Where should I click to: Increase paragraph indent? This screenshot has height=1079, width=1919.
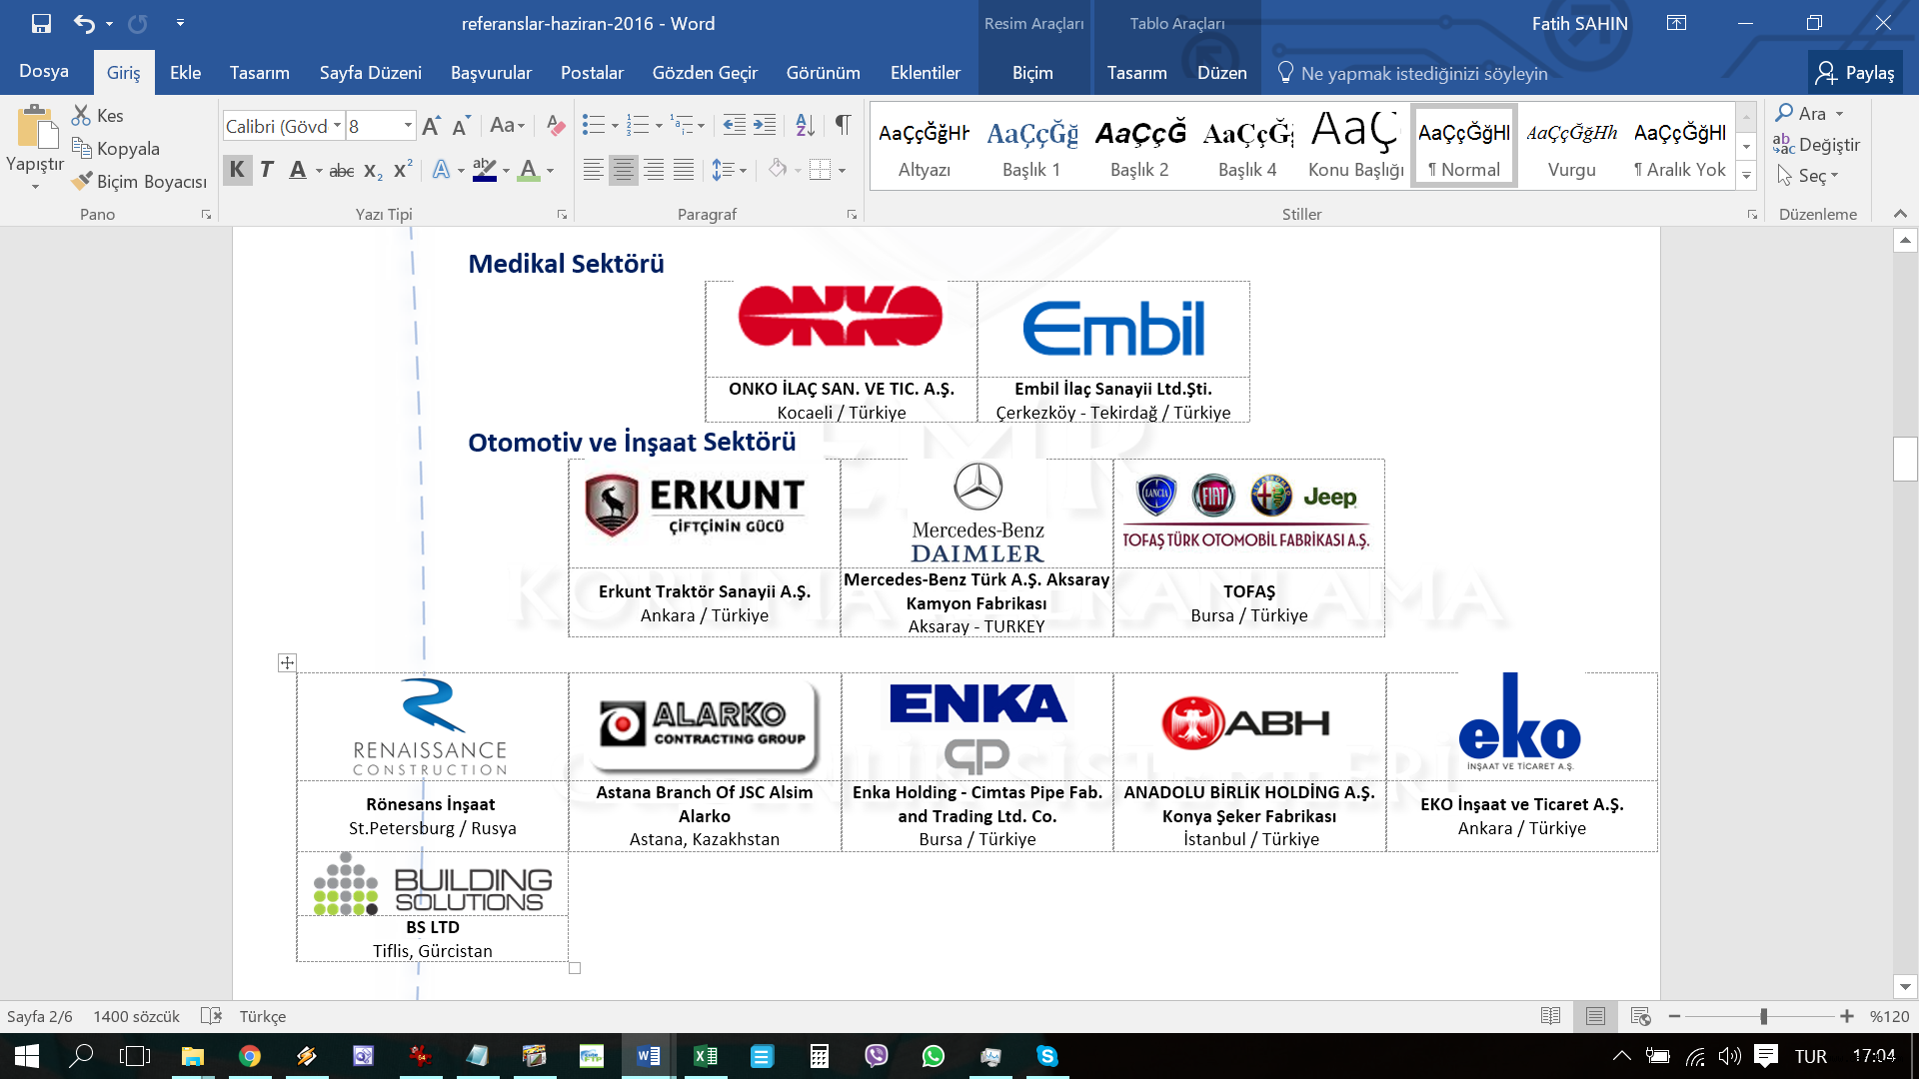click(x=765, y=126)
